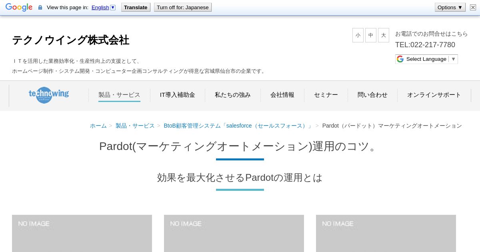Click お電話でのお問合せはこちら text
The image size is (480, 252).
[432, 34]
